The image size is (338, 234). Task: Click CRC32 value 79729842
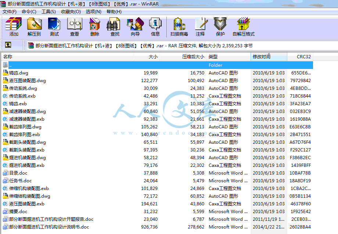(301, 81)
